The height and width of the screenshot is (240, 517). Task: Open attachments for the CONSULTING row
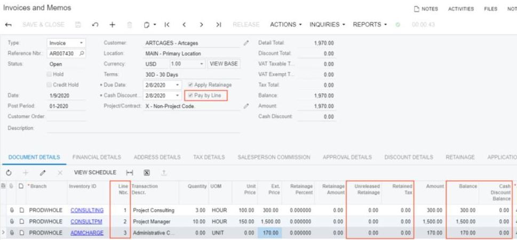click(12, 210)
